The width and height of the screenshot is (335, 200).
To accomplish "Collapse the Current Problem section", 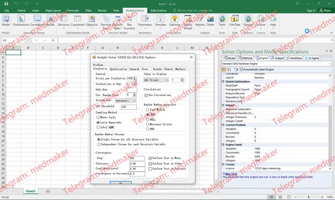I will click(223, 125).
